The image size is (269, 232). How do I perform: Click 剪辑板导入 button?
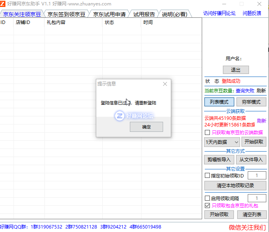coord(219,160)
